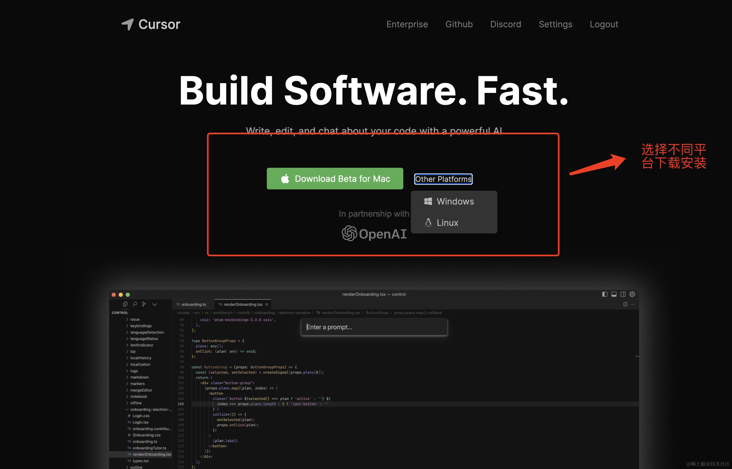Screen dimensions: 732x469
Task: Expand the sidebar views chevron dropdown
Action: pyautogui.click(x=154, y=304)
